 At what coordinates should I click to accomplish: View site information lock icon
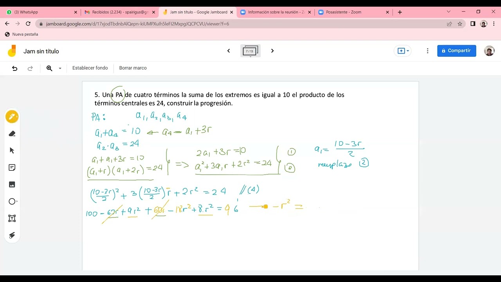pyautogui.click(x=41, y=24)
